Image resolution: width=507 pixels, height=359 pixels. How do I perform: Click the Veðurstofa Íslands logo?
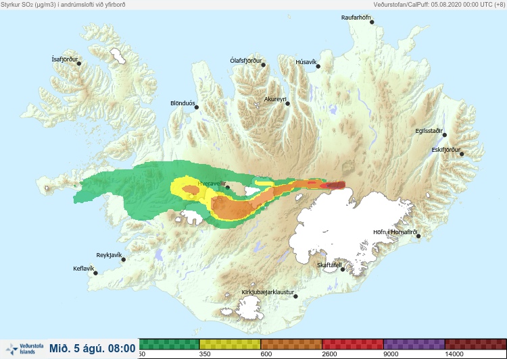(x=24, y=349)
